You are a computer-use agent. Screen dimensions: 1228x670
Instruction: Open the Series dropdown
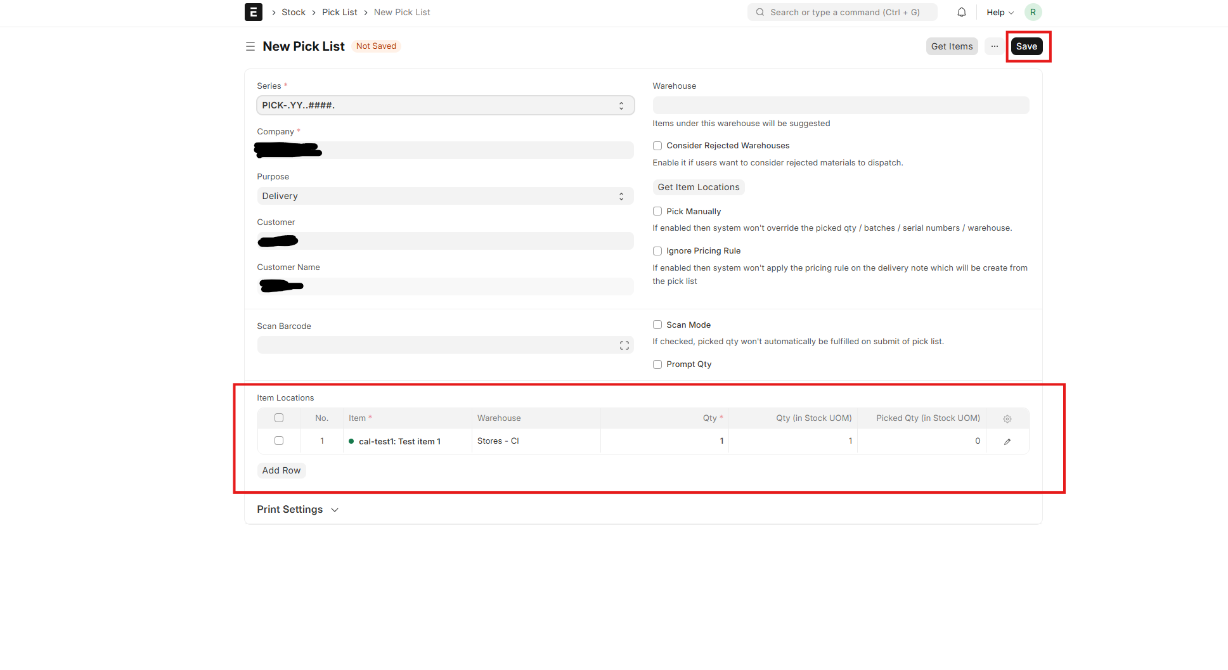coord(445,105)
